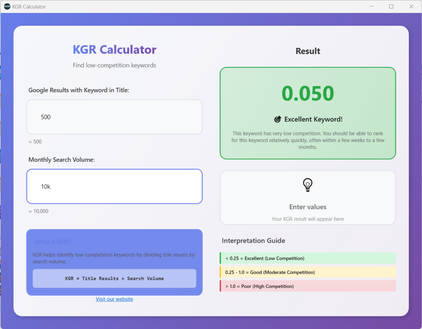Viewport: 422px width, 329px height.
Task: Click the Google Results with Keyword in Title label
Action: [79, 90]
